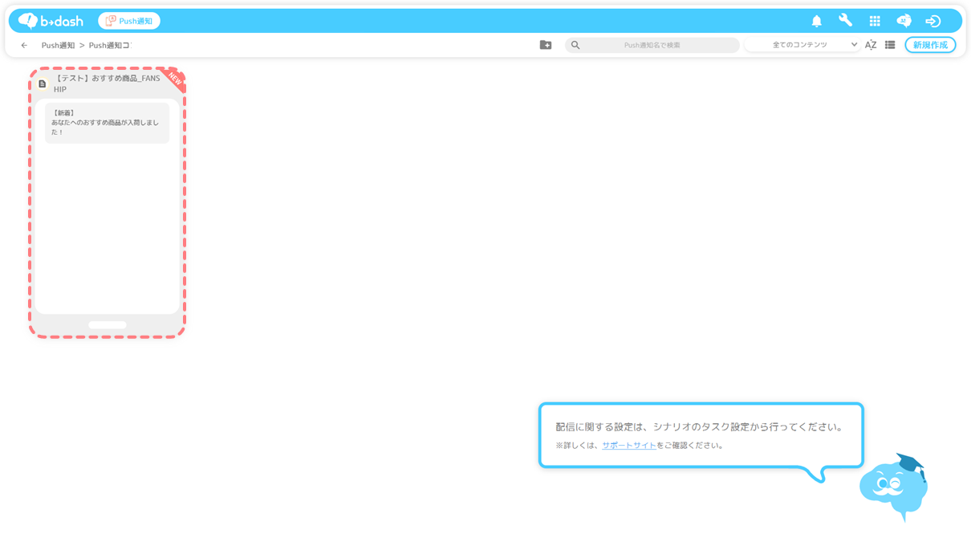The image size is (971, 546).
Task: Click the document icon on the card
Action: point(43,84)
